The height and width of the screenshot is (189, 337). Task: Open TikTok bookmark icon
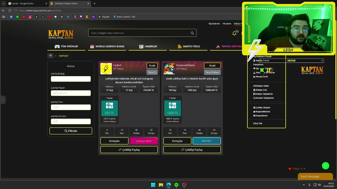tap(37, 17)
